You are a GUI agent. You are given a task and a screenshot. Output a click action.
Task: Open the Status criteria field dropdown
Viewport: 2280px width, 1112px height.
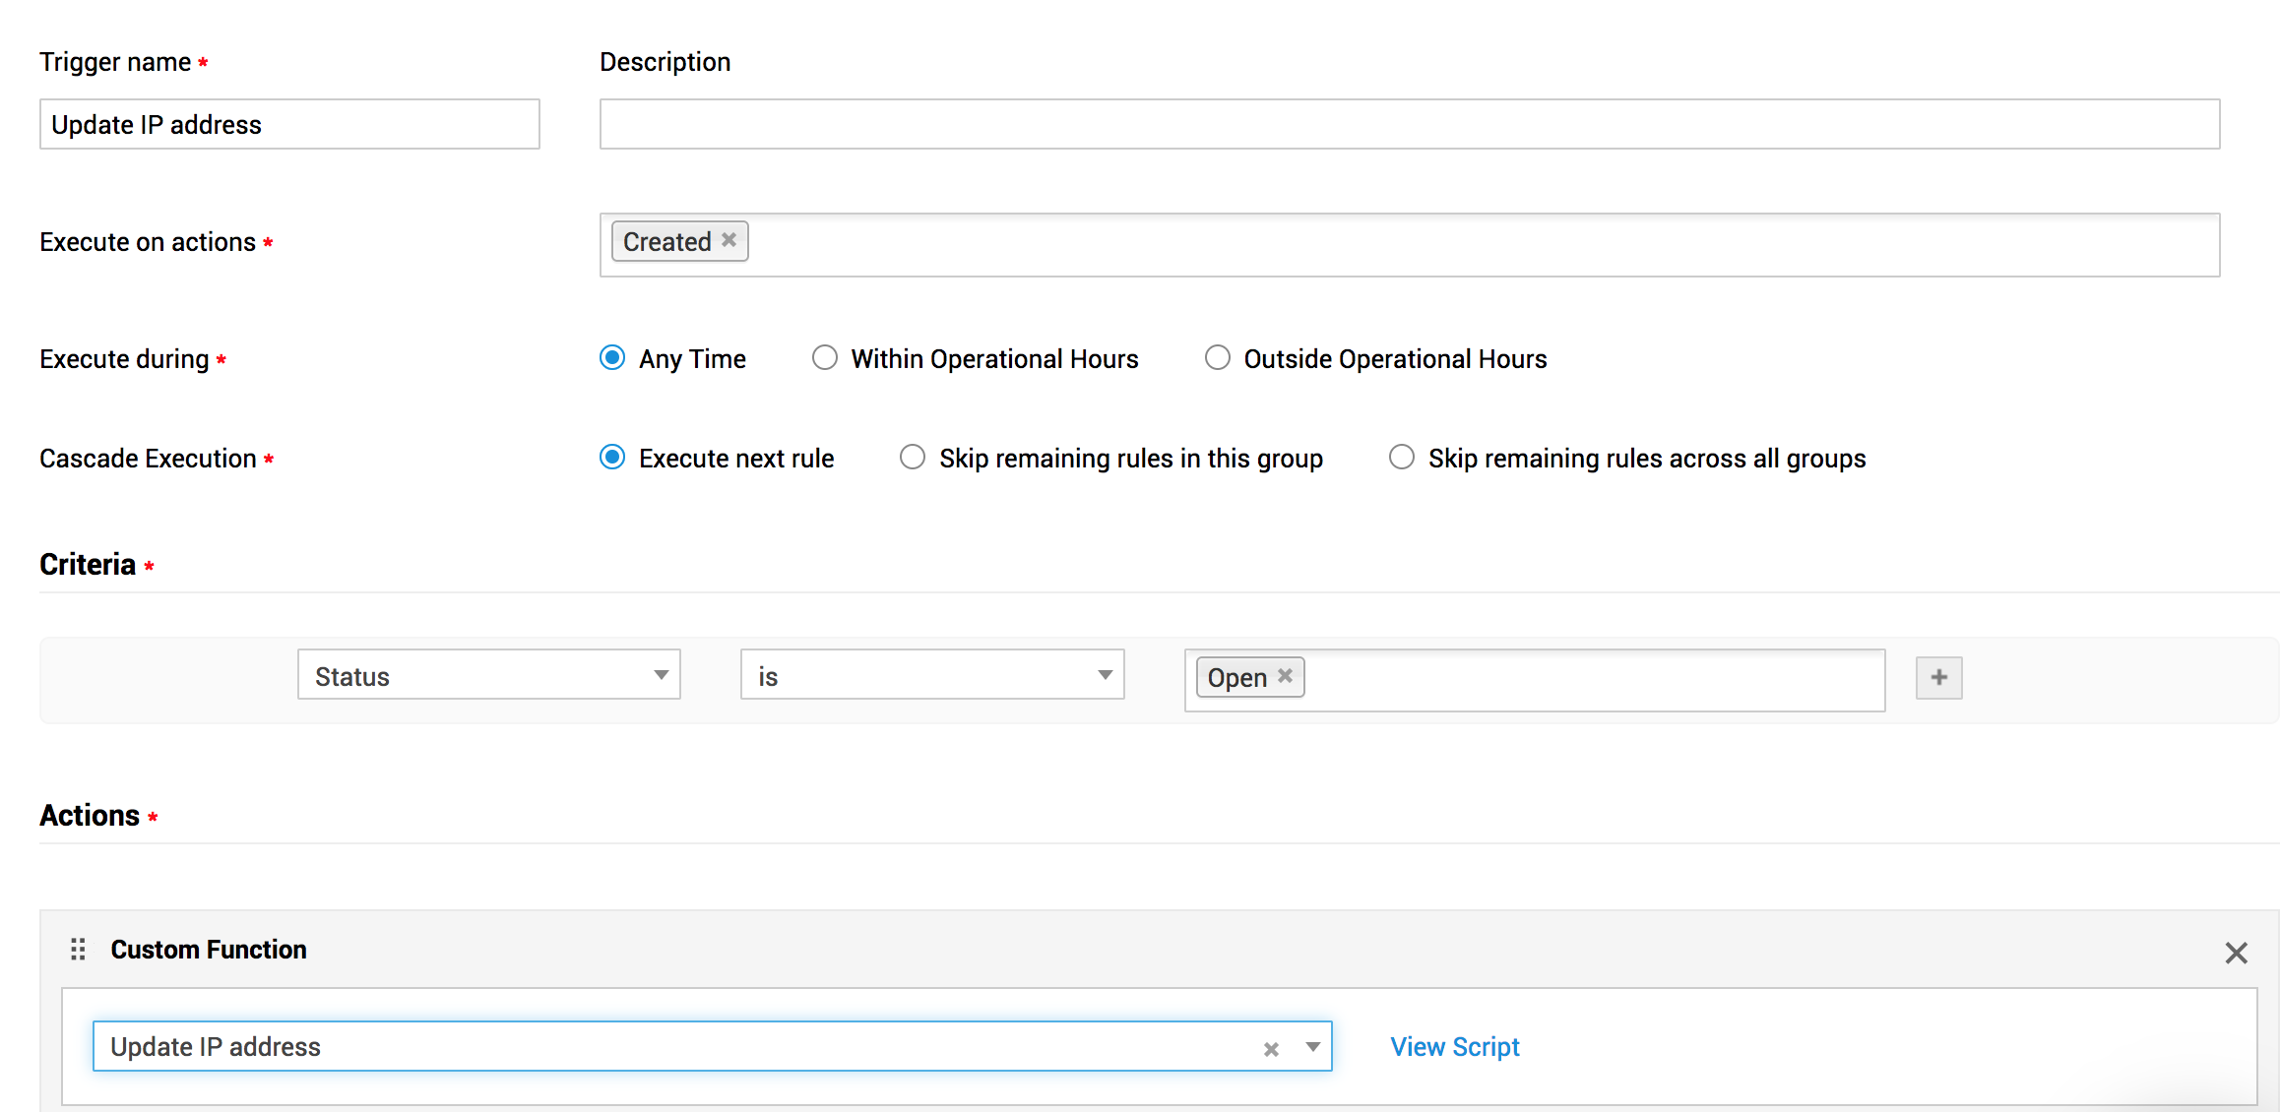pos(489,675)
